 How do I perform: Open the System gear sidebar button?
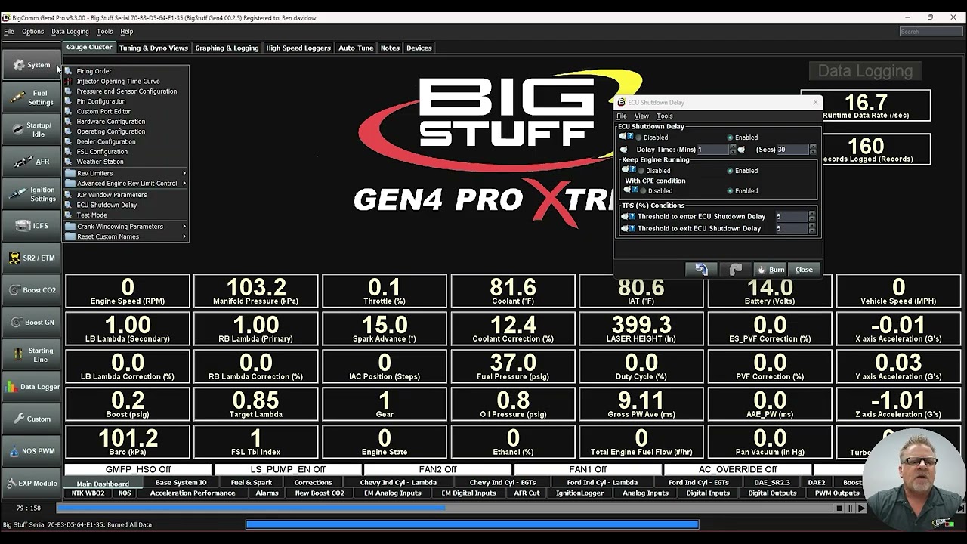pos(32,65)
